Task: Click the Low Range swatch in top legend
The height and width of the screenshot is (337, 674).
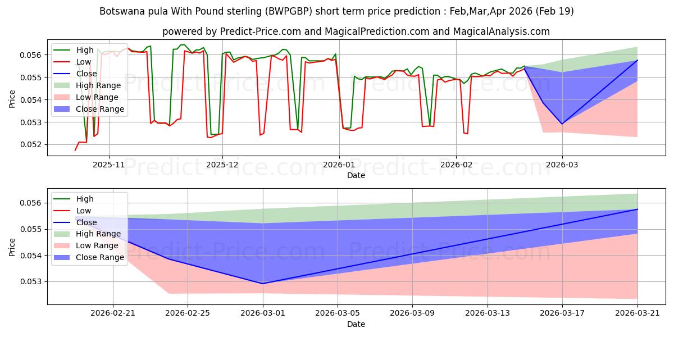Action: click(x=64, y=97)
